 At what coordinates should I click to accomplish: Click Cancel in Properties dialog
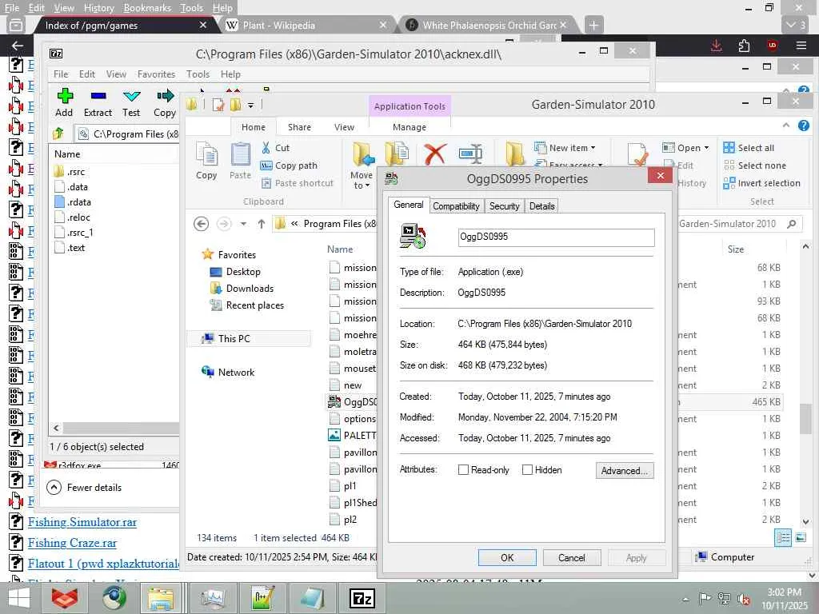[571, 557]
